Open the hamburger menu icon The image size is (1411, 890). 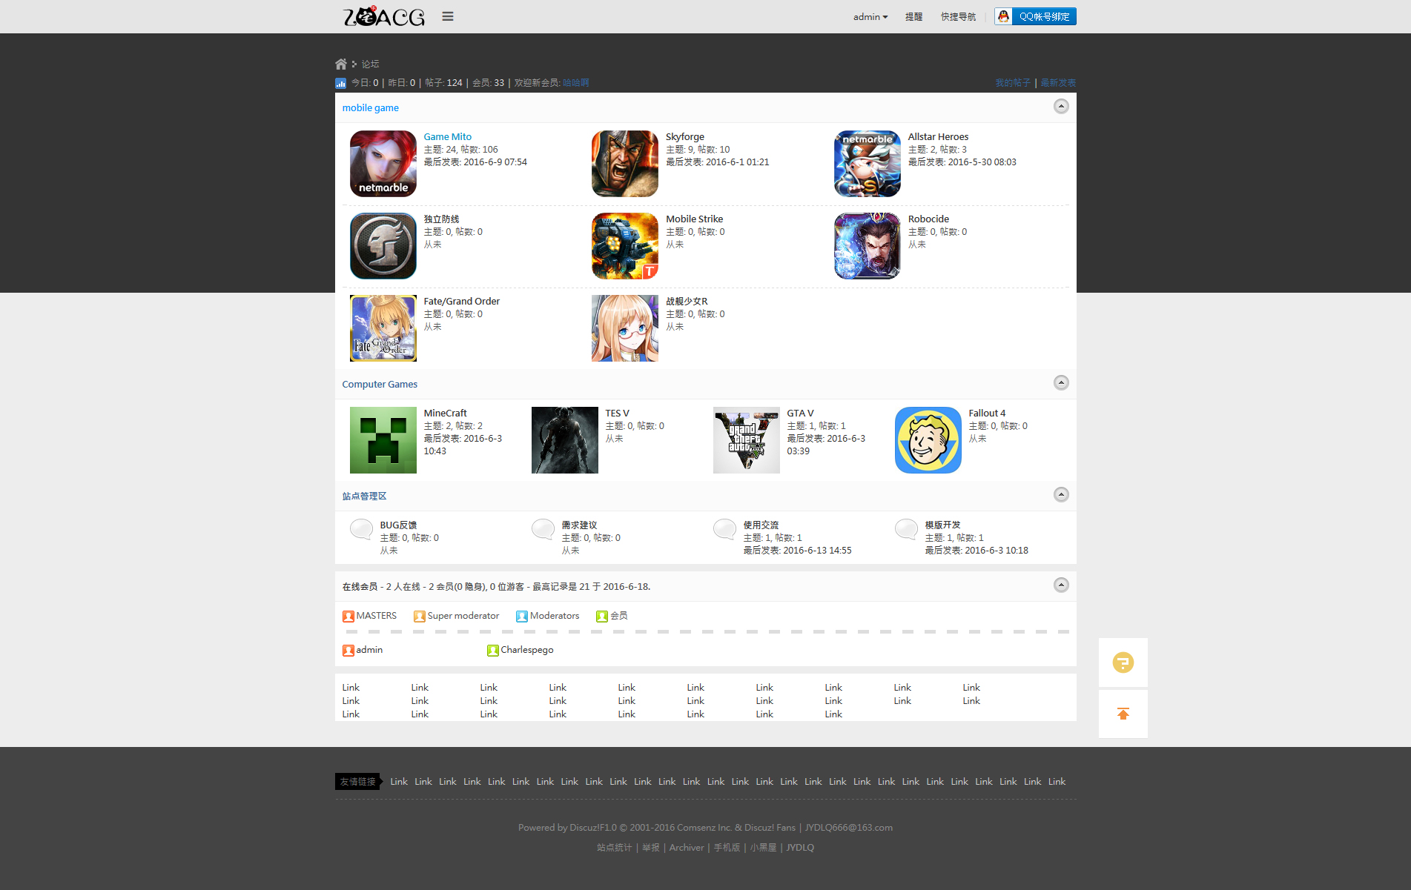pyautogui.click(x=448, y=16)
